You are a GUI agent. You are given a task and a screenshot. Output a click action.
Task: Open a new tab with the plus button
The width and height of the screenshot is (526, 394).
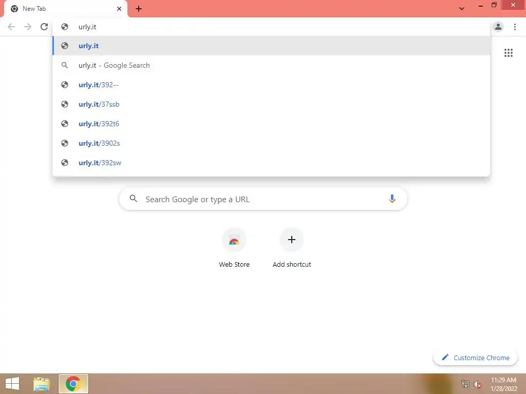coord(139,9)
